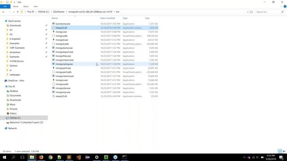
Task: Open Task View from the taskbar
Action: click(x=22, y=157)
